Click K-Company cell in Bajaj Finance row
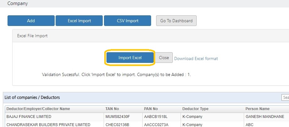Screen dimensions: 289x127 tap(192, 117)
